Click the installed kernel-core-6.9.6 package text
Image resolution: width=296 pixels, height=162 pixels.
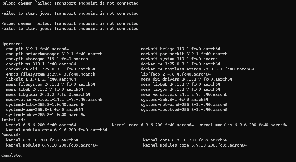153,125
